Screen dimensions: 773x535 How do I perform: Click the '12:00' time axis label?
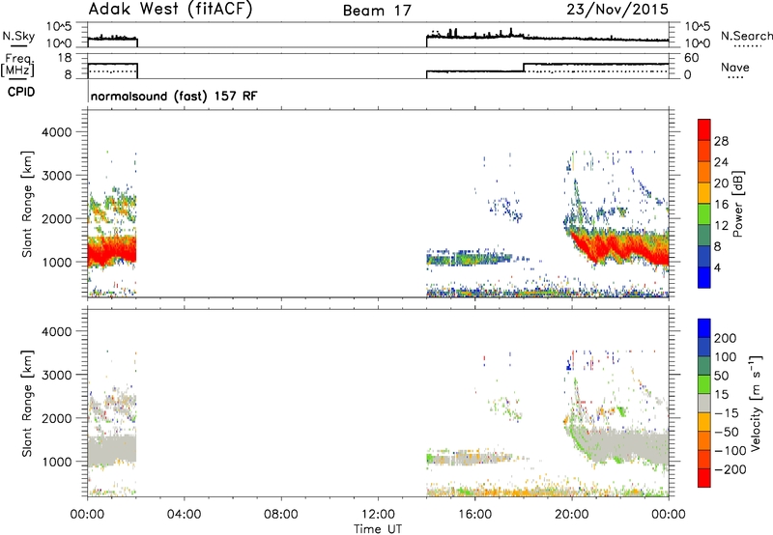click(378, 514)
